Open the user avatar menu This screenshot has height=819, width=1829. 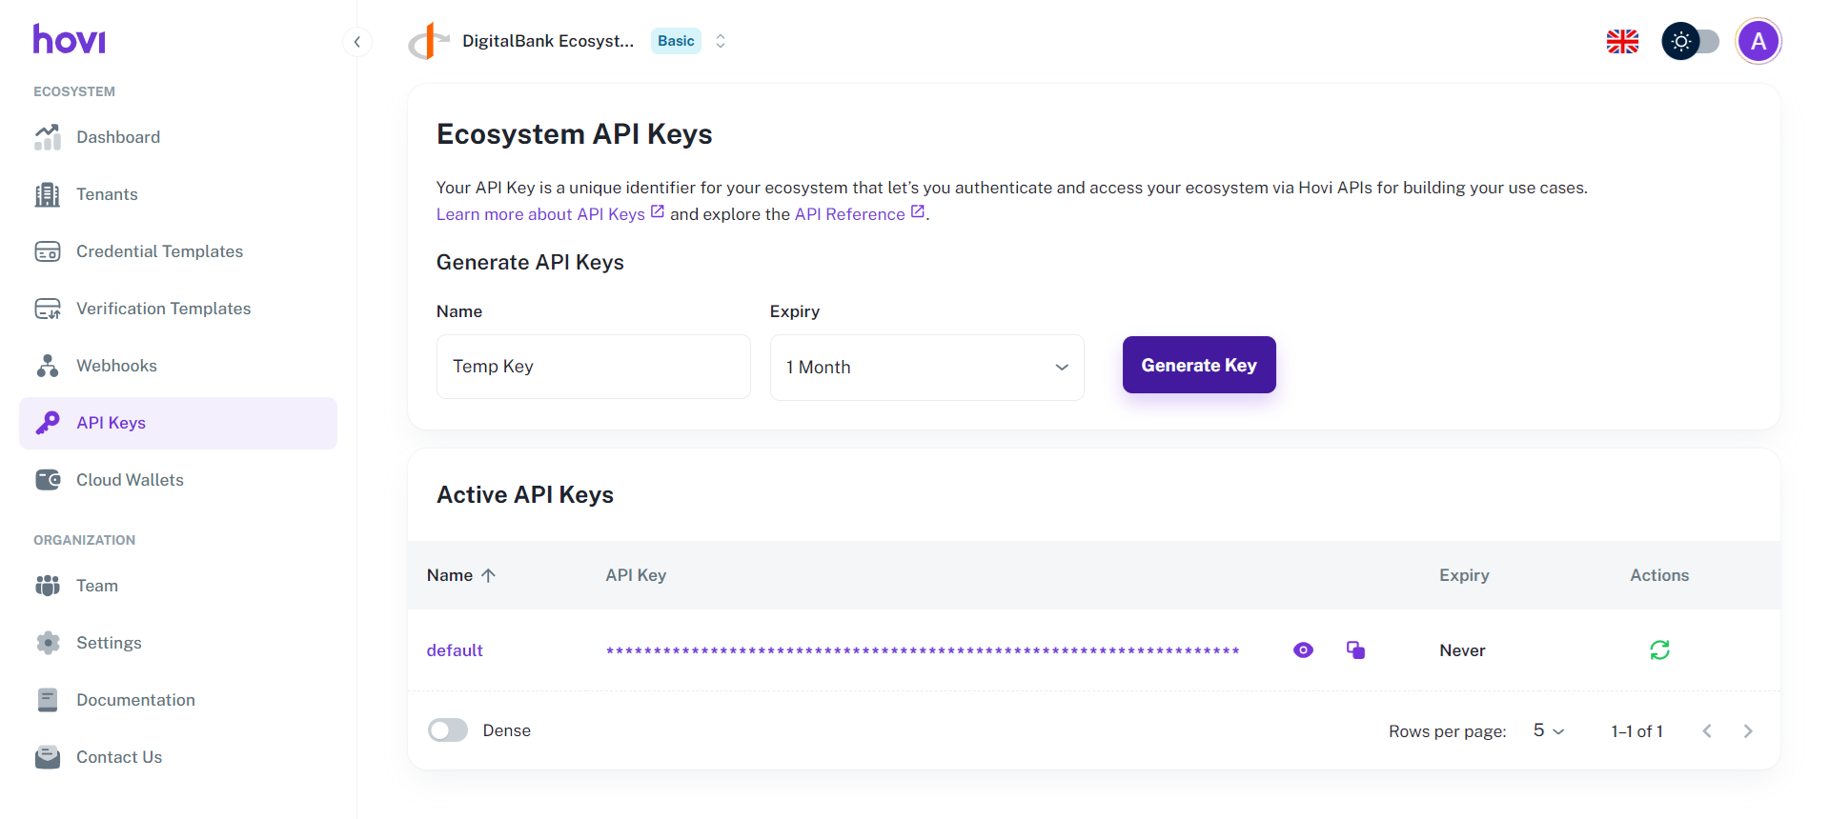pos(1758,42)
